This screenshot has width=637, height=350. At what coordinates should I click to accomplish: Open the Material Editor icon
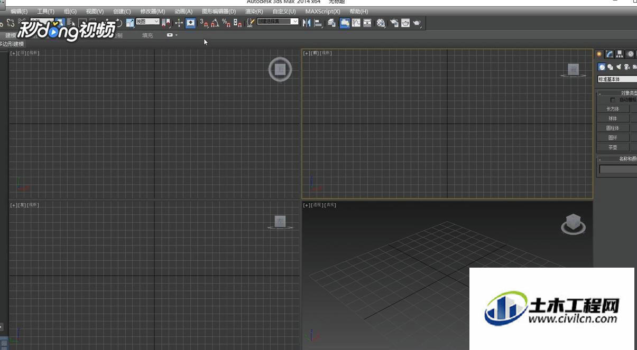click(381, 23)
